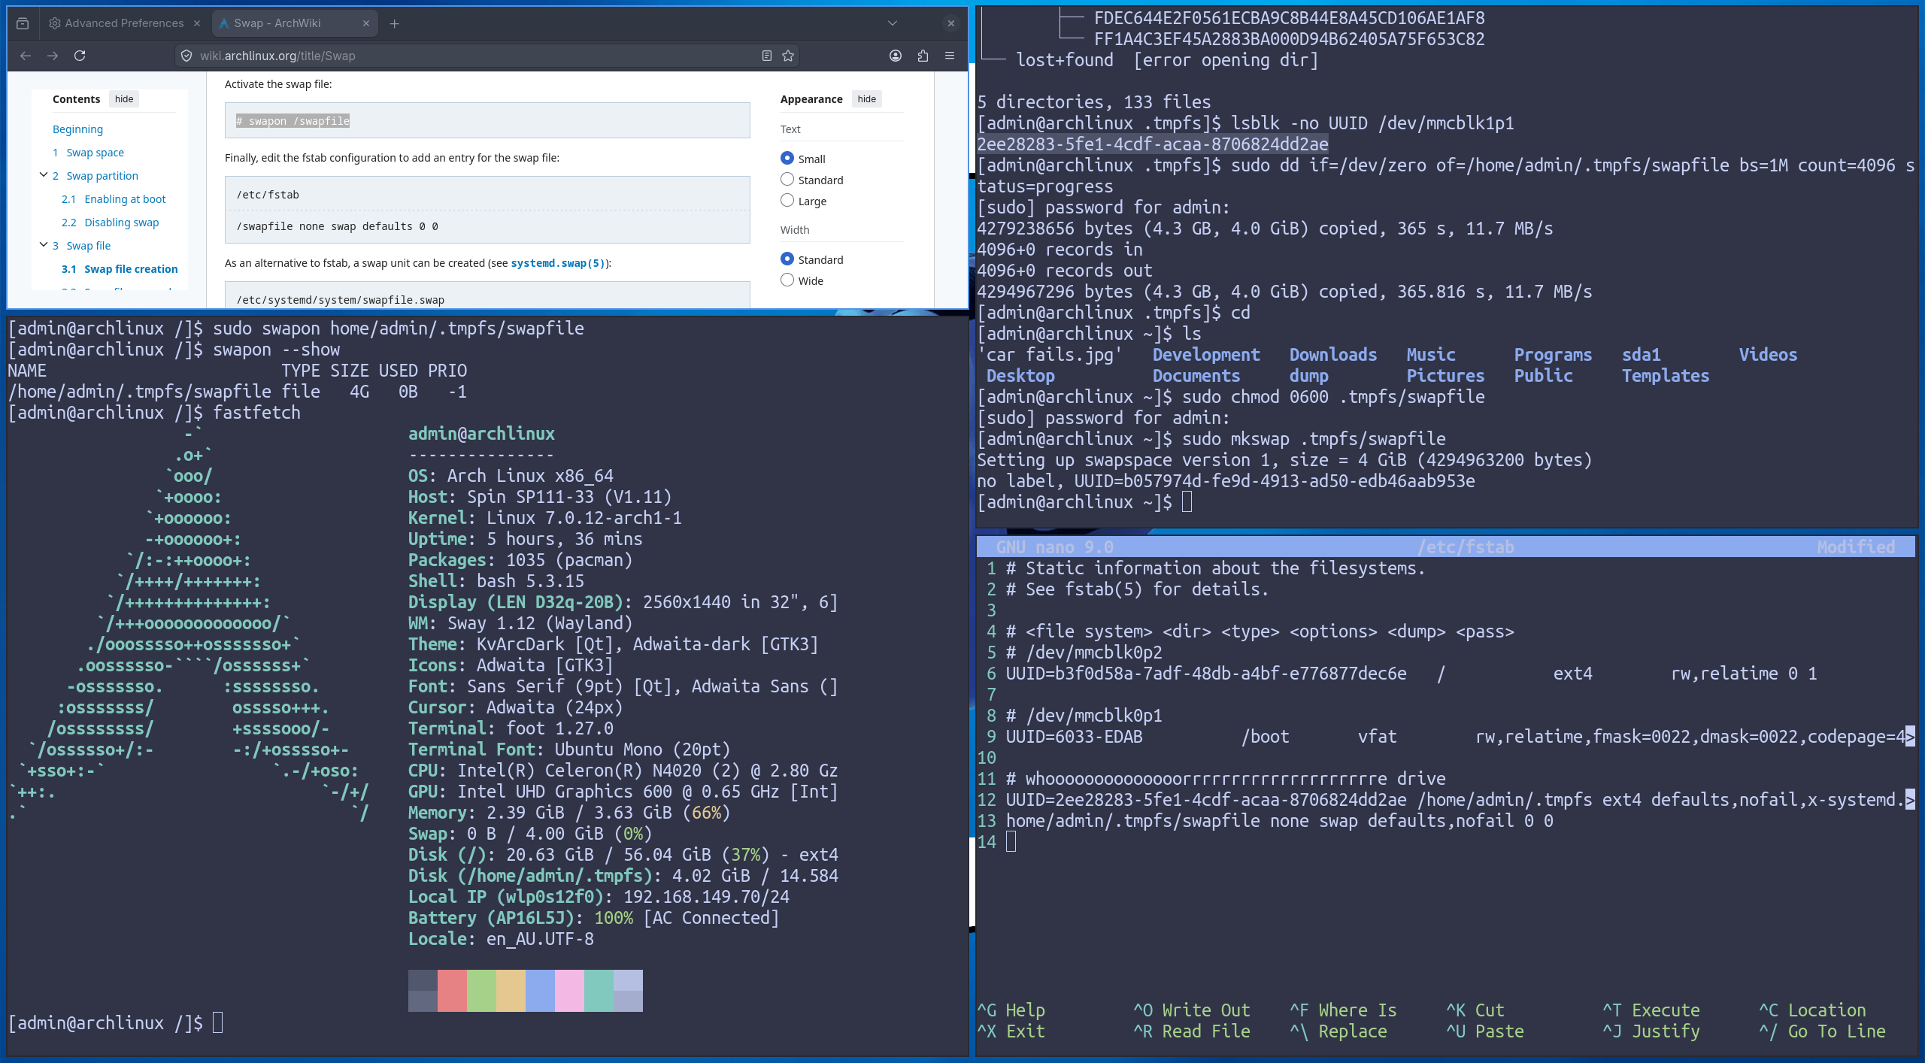This screenshot has height=1063, width=1925.
Task: Select Wide page width
Action: 787,280
